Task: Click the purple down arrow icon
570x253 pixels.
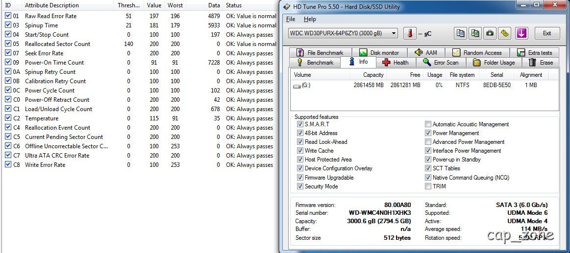Action: pyautogui.click(x=521, y=33)
